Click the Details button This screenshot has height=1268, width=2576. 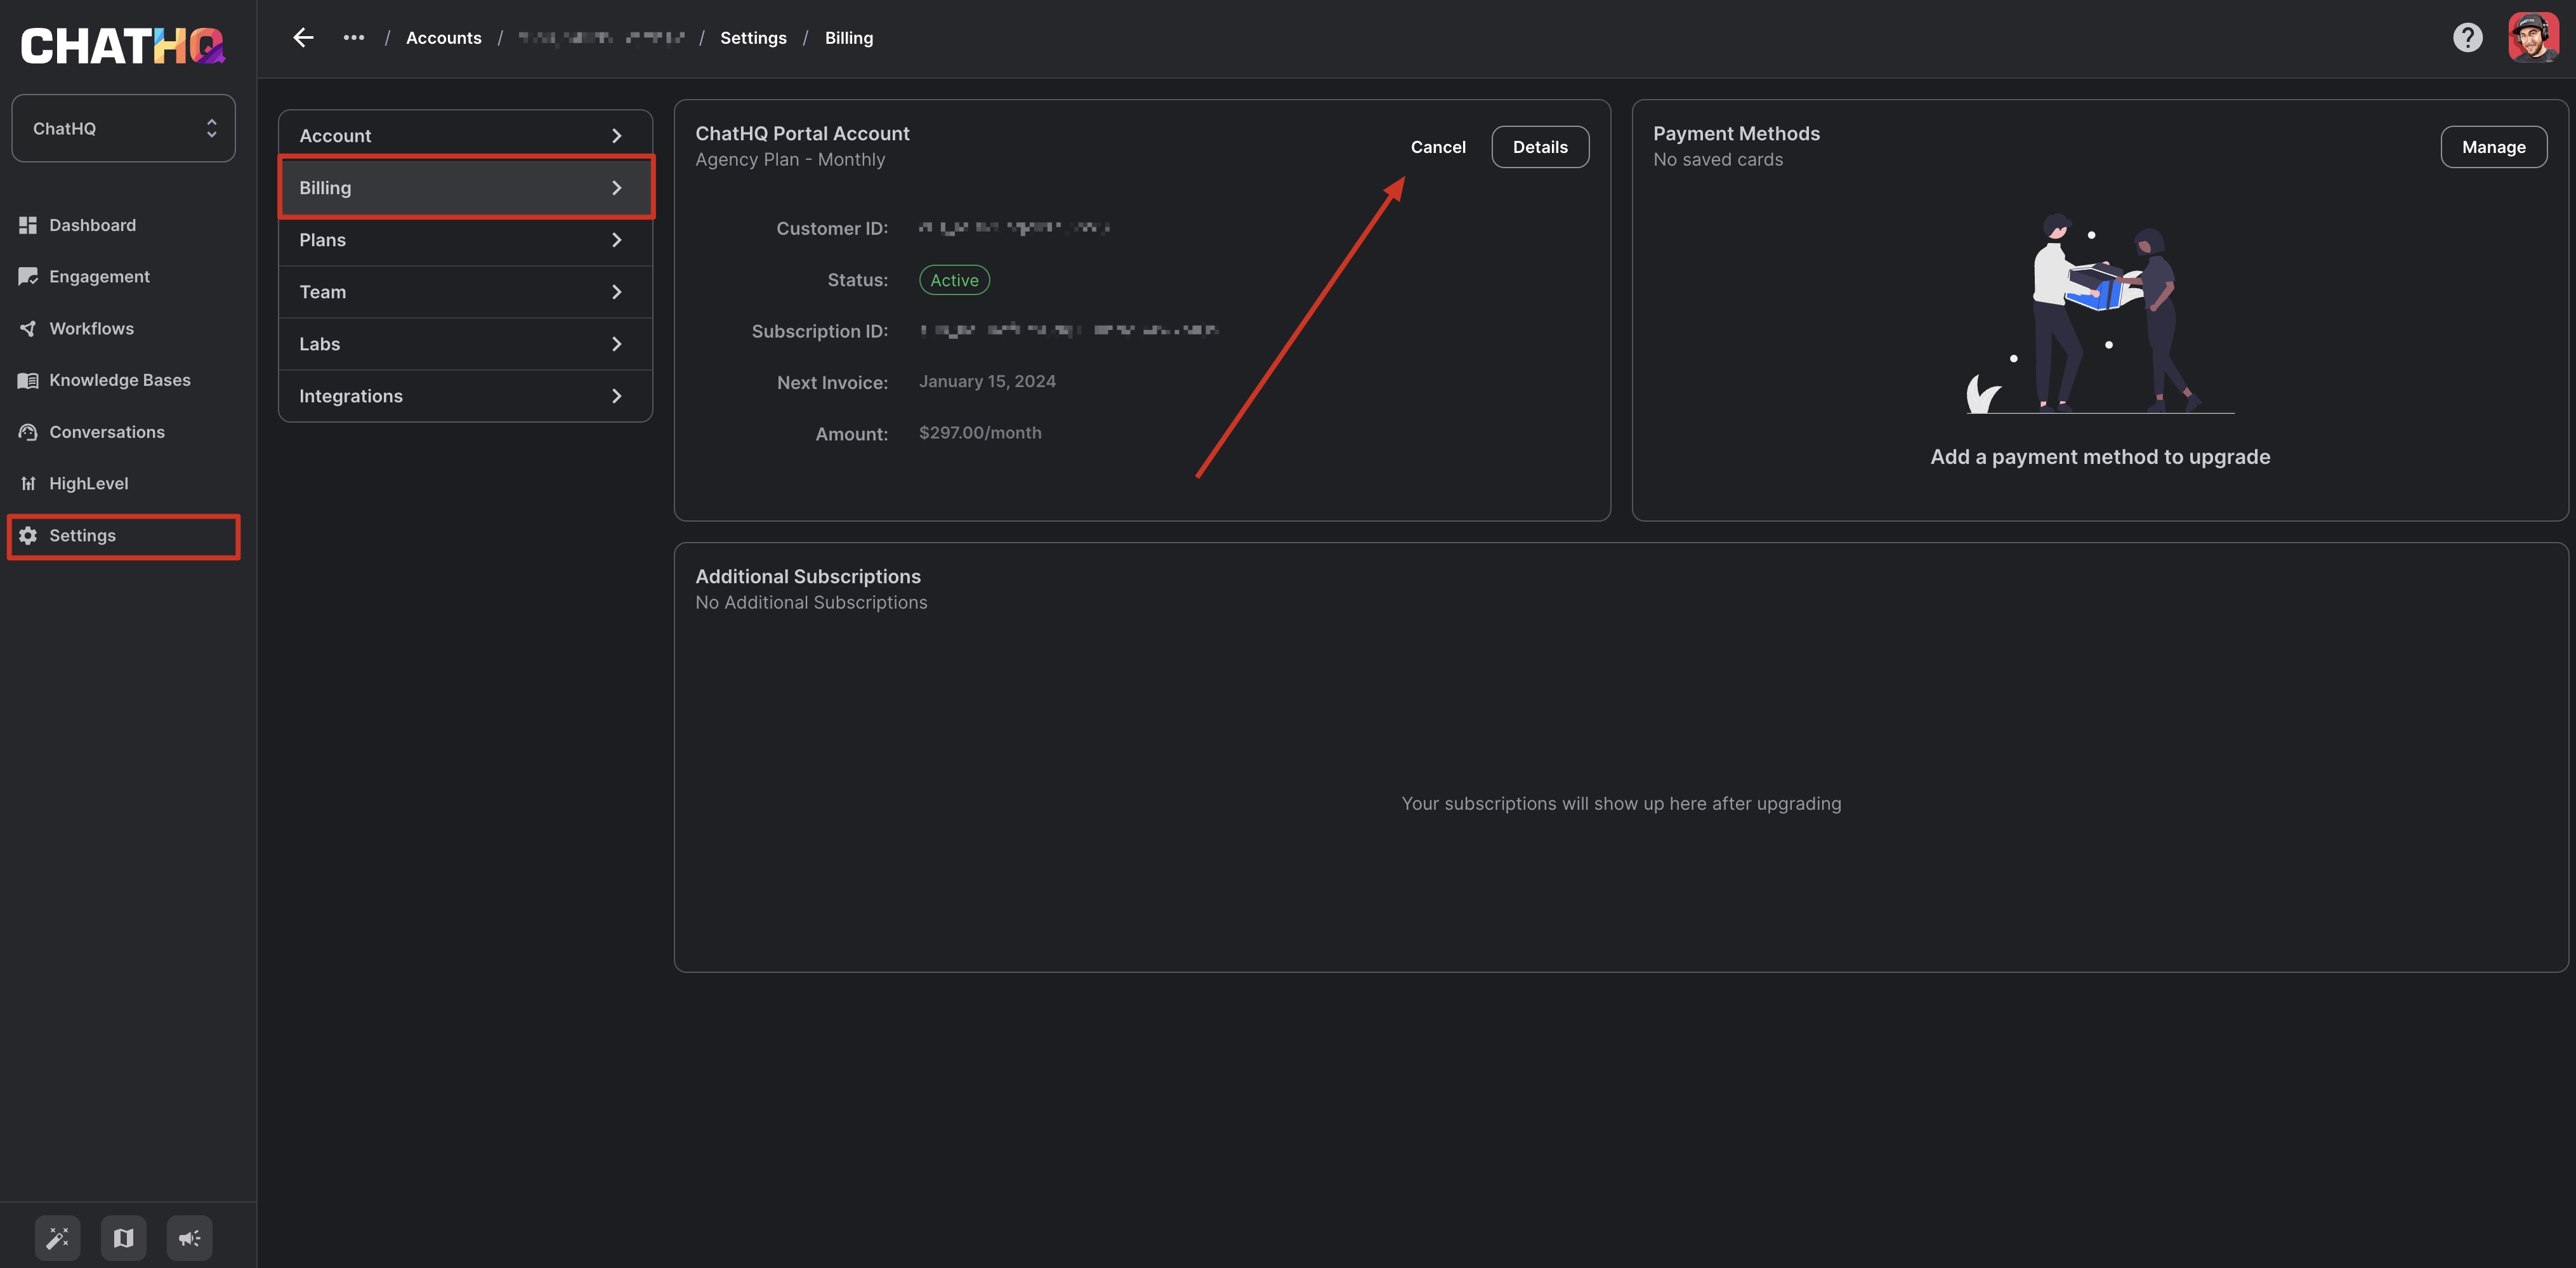[x=1540, y=147]
